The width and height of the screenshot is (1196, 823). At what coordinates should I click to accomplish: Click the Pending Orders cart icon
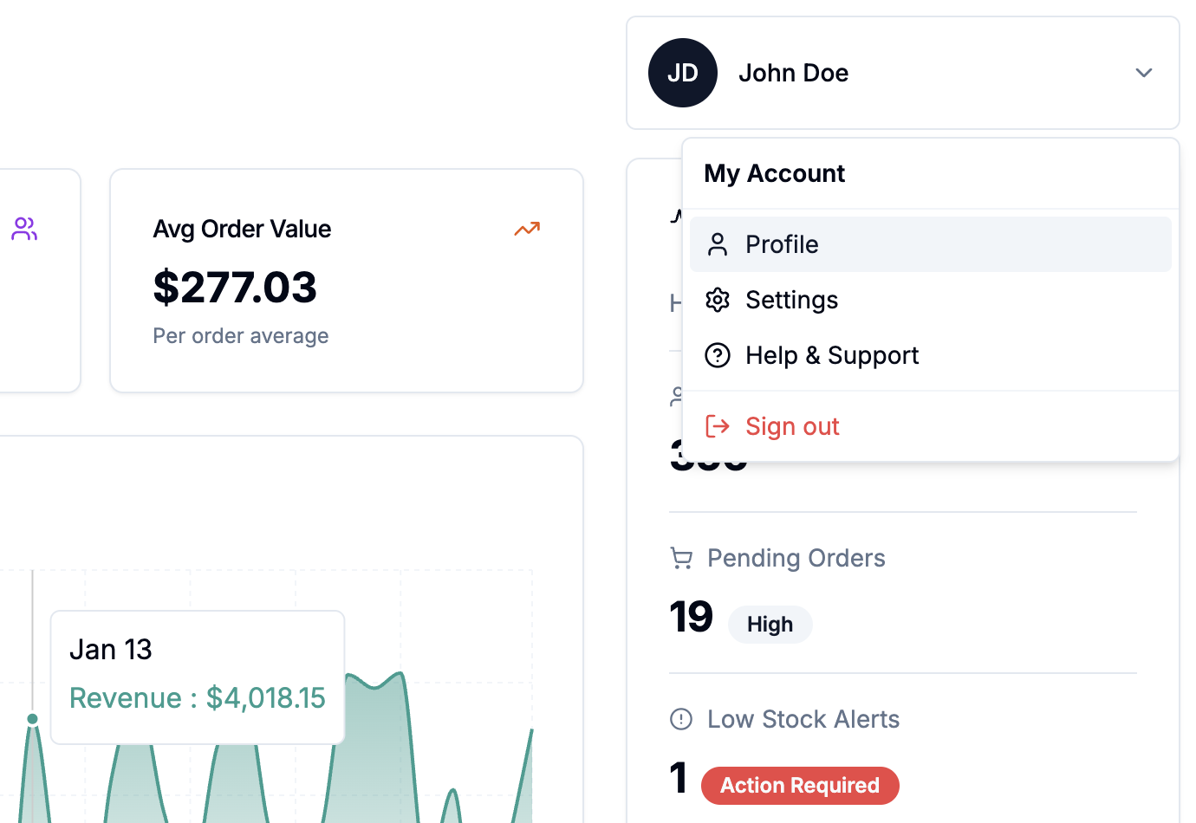point(682,558)
